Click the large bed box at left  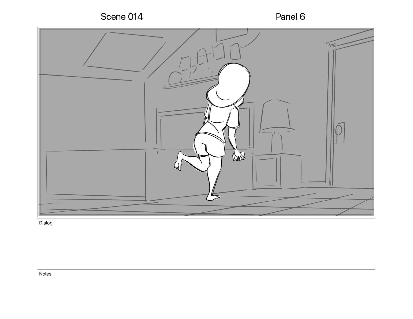point(96,175)
